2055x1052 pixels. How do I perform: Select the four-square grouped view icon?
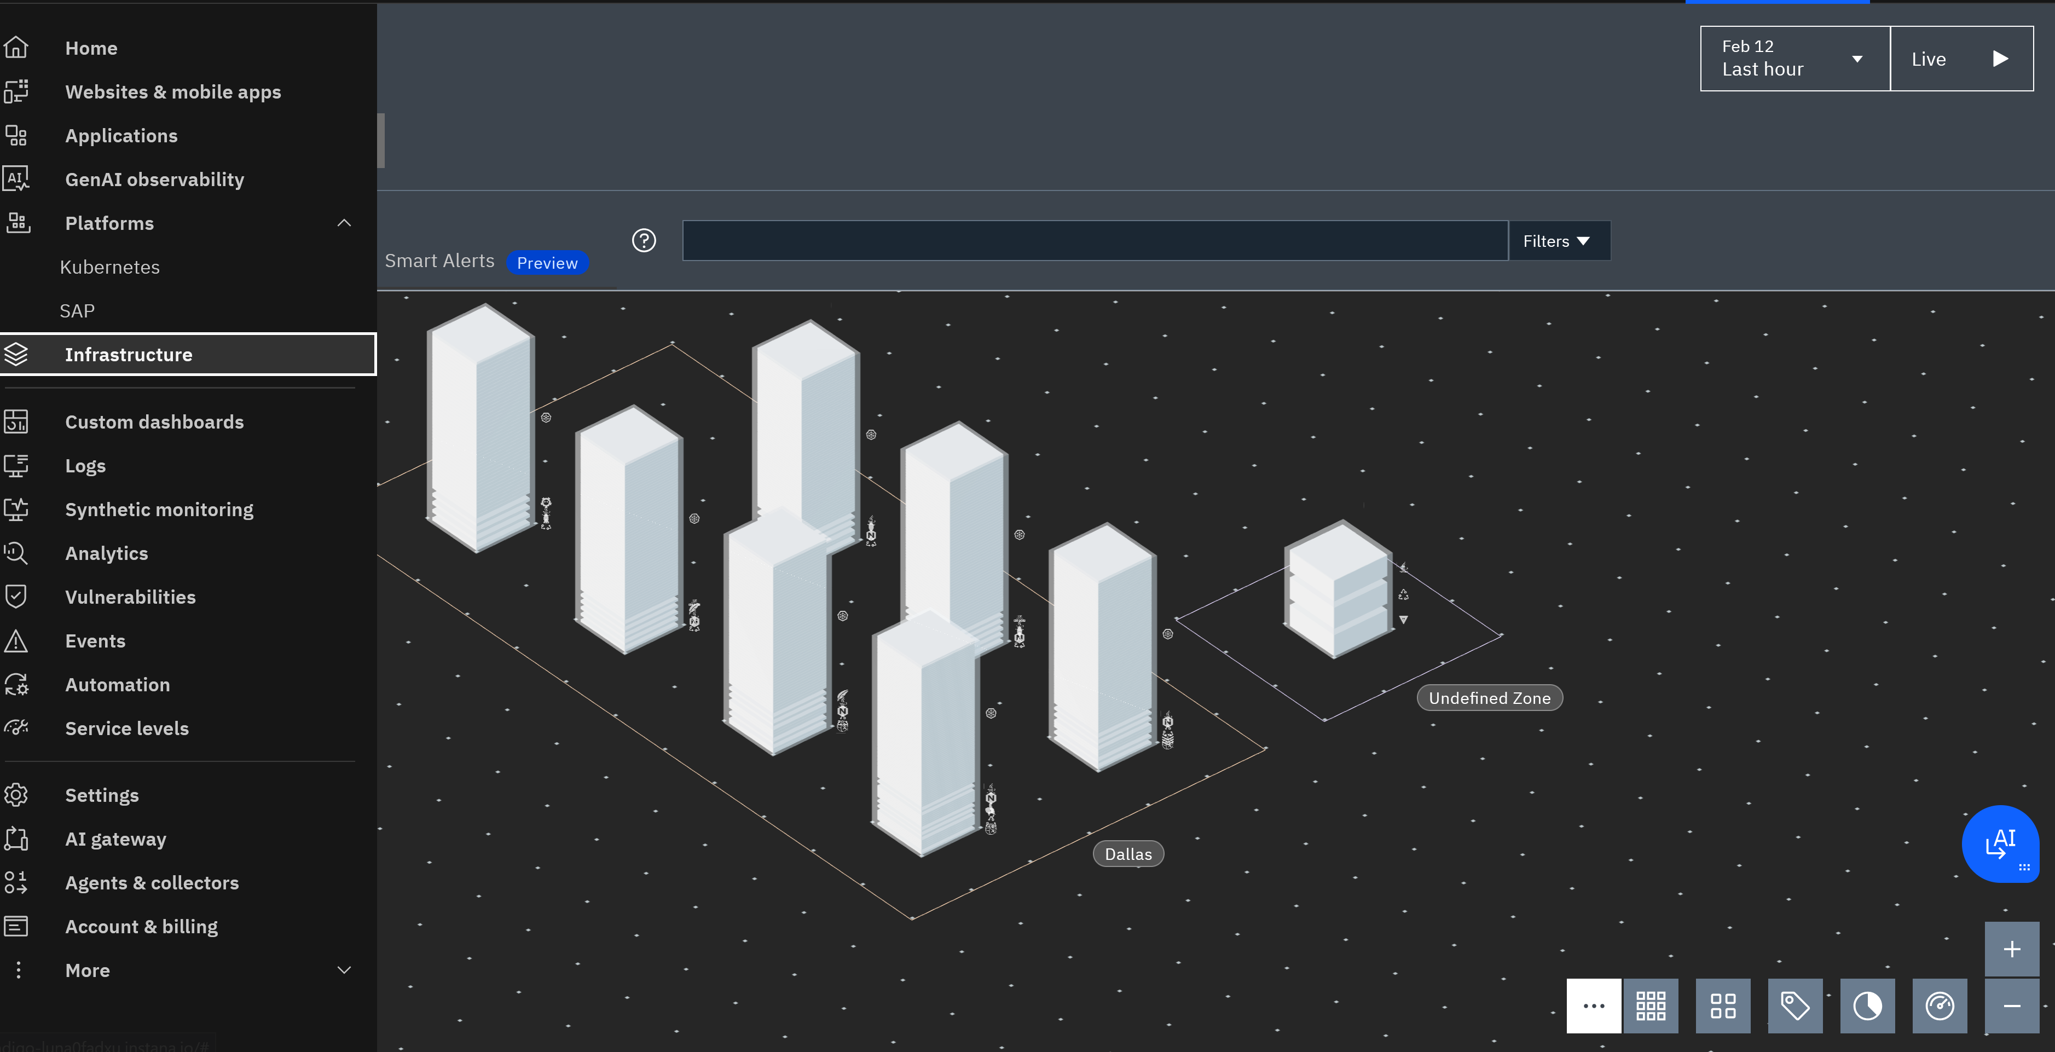pyautogui.click(x=1723, y=1005)
